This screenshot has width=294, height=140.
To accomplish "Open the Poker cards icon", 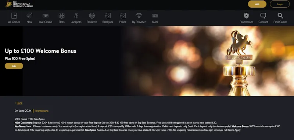I will tap(123, 16).
